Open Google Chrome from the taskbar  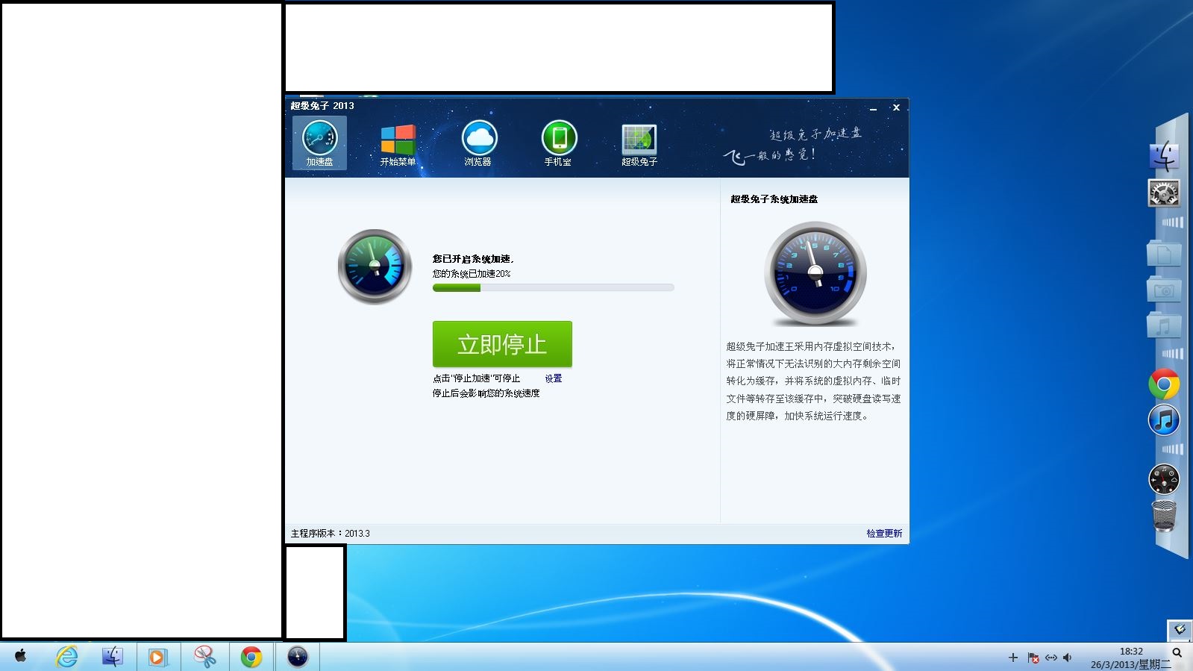click(x=251, y=657)
